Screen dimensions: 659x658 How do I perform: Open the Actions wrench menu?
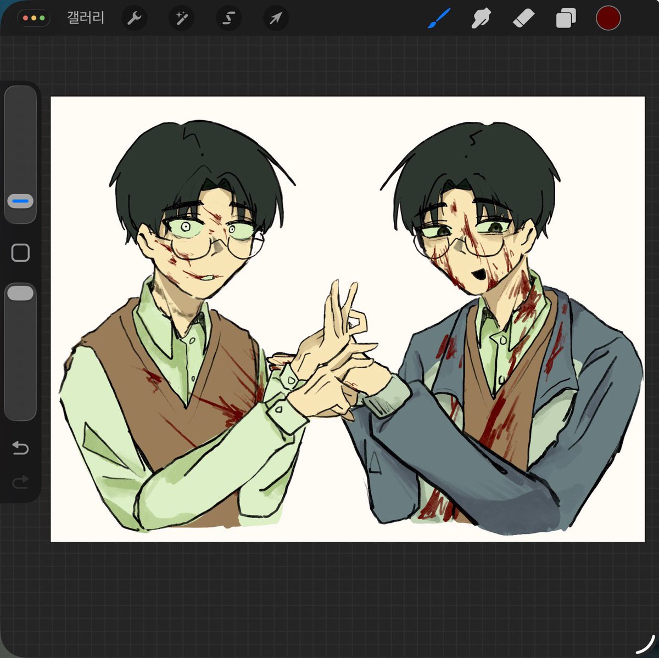coord(135,18)
